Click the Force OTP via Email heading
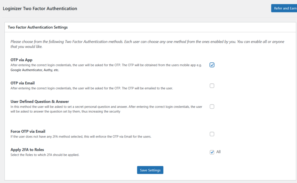This screenshot has width=297, height=183. coord(28,131)
